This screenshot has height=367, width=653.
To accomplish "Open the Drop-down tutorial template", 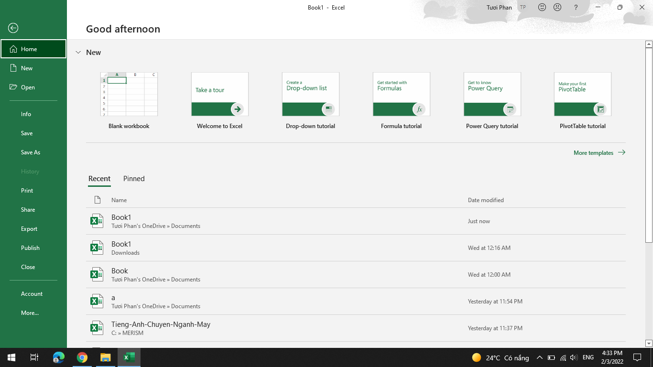I will pyautogui.click(x=311, y=101).
